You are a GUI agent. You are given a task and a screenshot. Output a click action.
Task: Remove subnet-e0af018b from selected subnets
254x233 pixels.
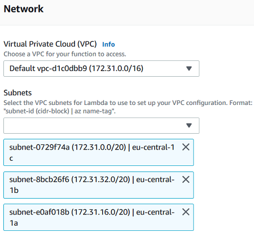(186, 212)
